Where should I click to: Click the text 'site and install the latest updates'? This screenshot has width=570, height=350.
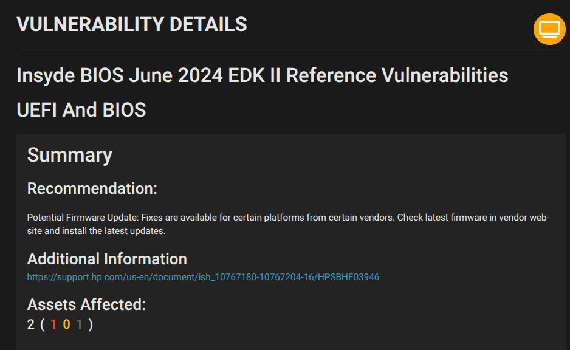(95, 231)
